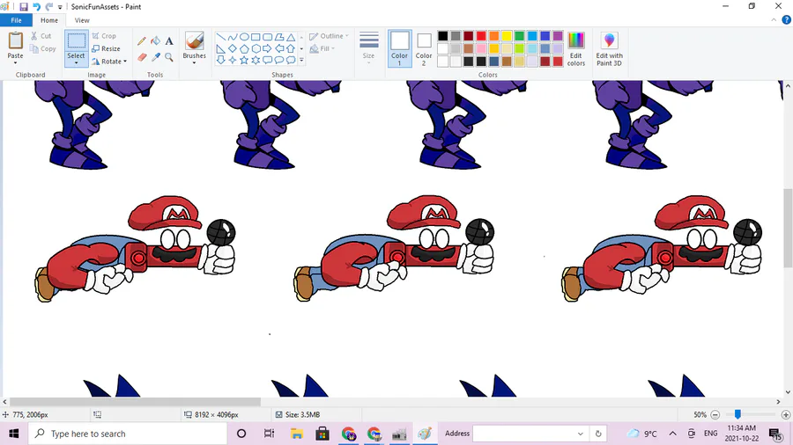
Task: Choose the Right arrow shape
Action: [268, 48]
